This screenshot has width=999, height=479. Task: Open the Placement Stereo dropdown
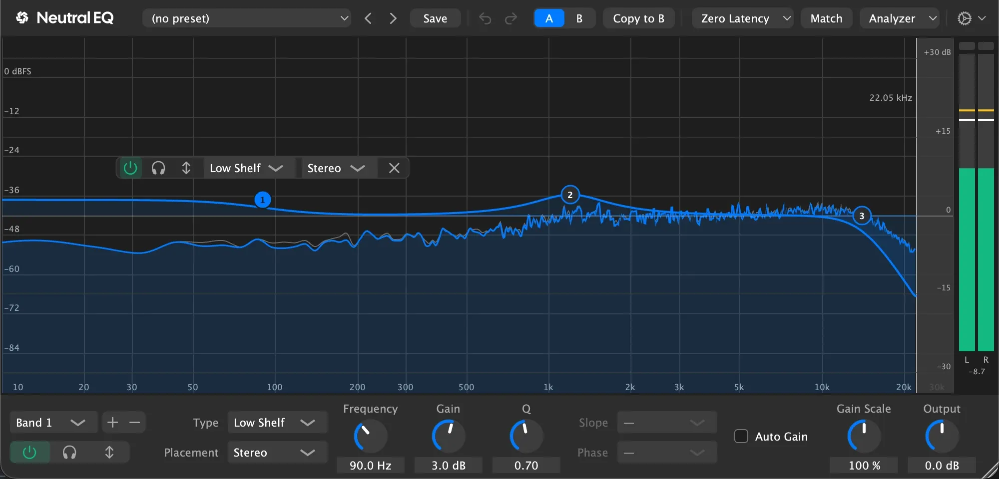pos(277,453)
